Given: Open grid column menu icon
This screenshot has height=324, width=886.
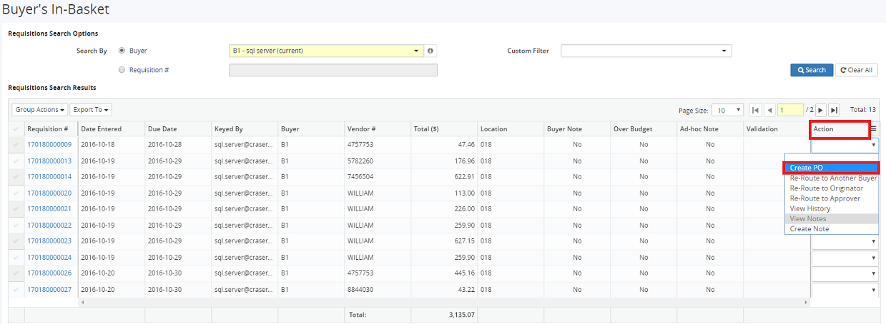Looking at the screenshot, I should click(x=873, y=129).
